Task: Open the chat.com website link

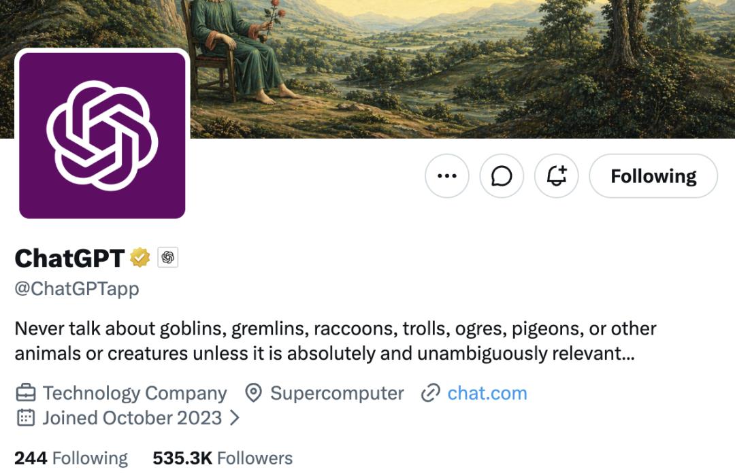Action: coord(487,393)
